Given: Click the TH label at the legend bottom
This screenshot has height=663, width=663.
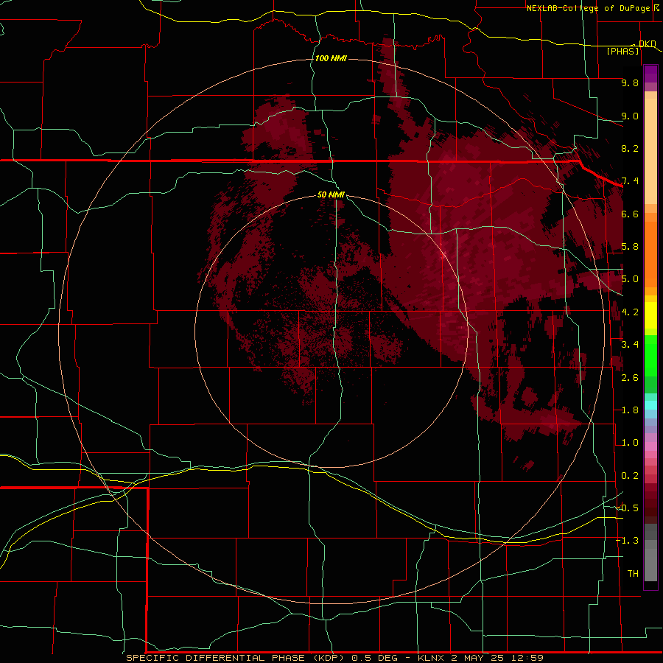Looking at the screenshot, I should (x=633, y=574).
